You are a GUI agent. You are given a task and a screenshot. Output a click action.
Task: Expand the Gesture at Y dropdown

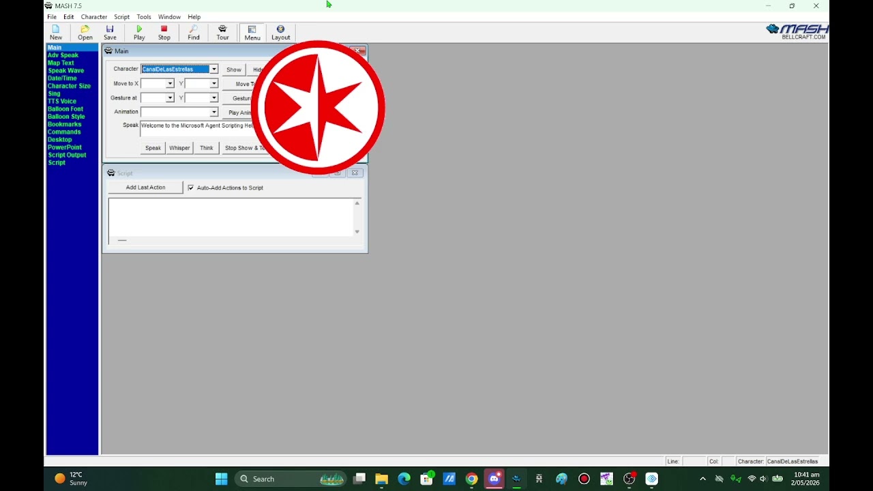(x=213, y=98)
